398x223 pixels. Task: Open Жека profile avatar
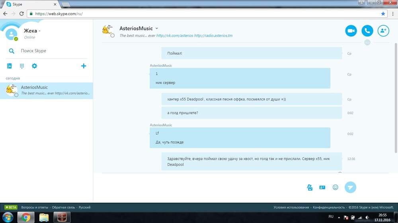(12, 34)
